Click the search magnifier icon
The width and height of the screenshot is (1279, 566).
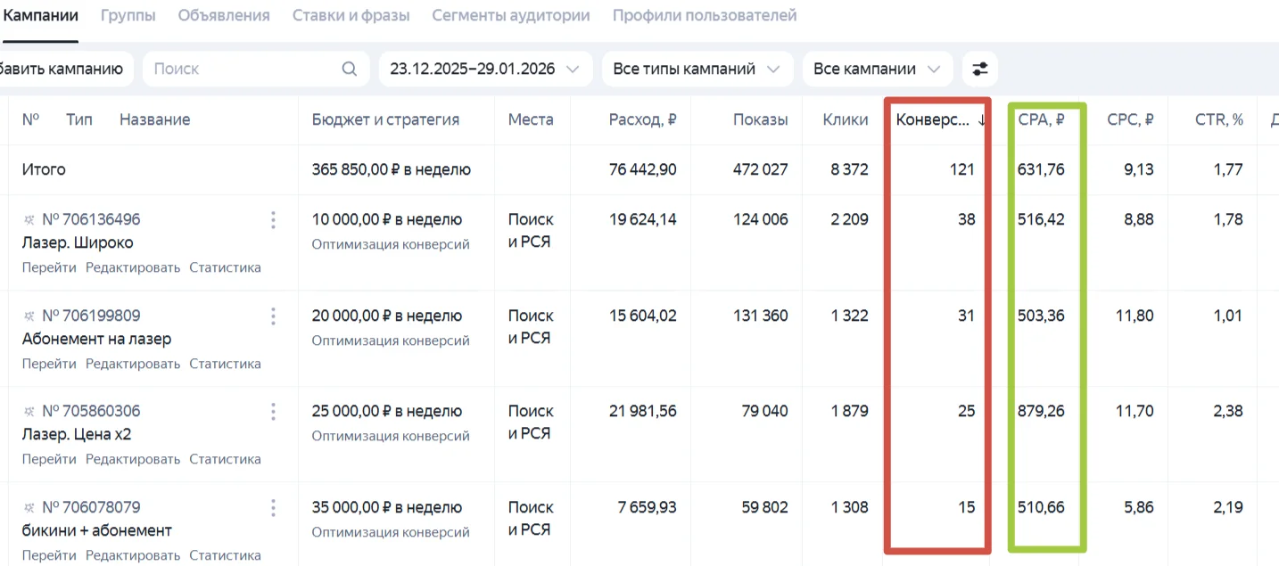click(349, 70)
